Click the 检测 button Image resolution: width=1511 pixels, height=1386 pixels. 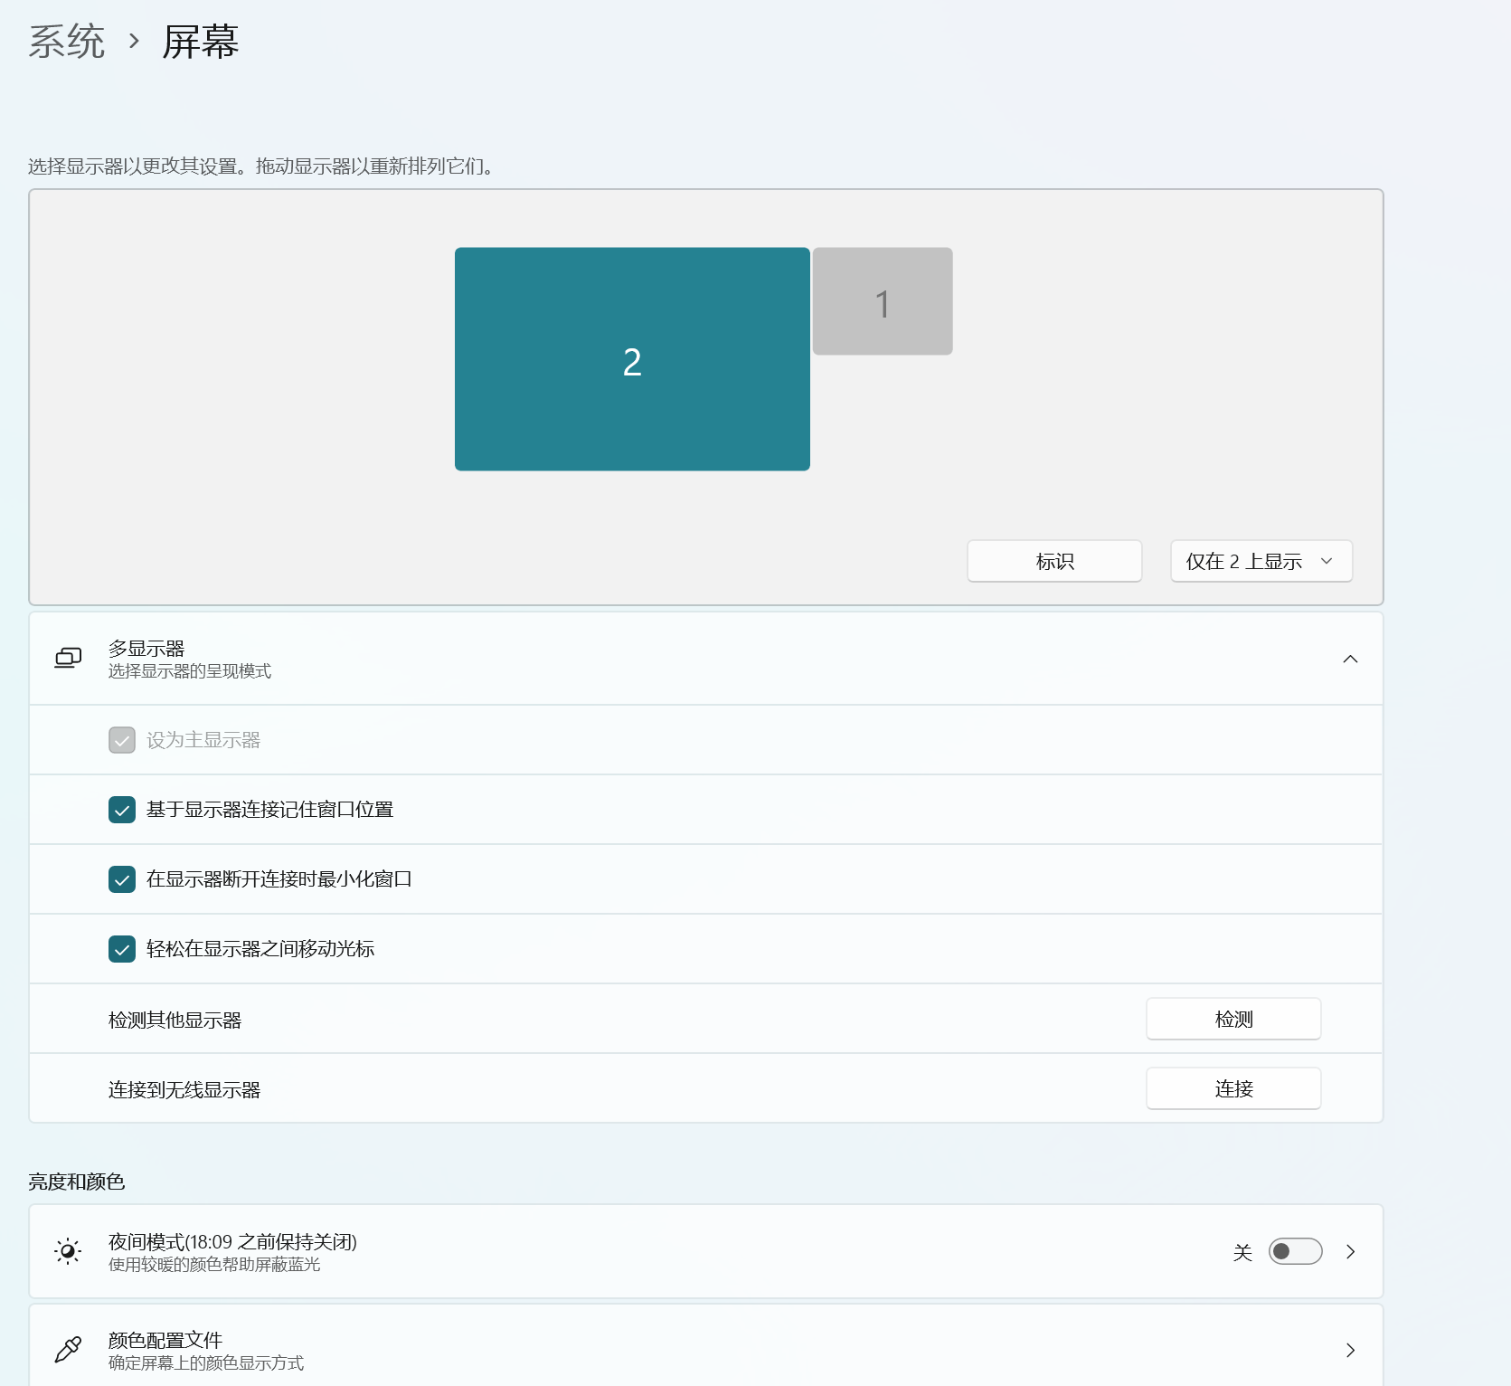tap(1233, 1019)
